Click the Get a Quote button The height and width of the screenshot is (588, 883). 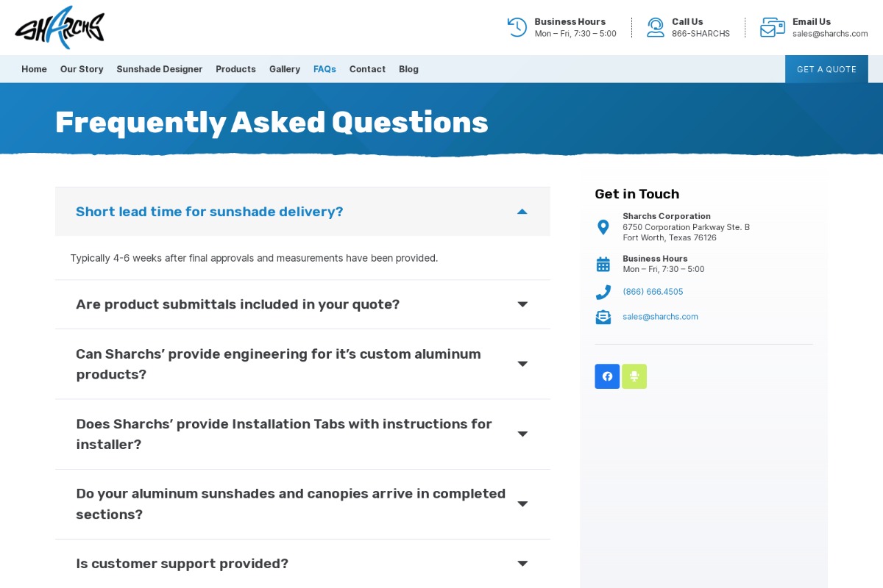[x=826, y=69]
